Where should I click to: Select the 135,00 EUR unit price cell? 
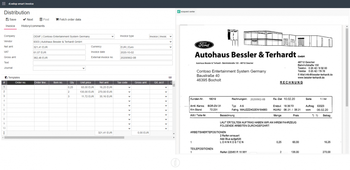point(86,92)
